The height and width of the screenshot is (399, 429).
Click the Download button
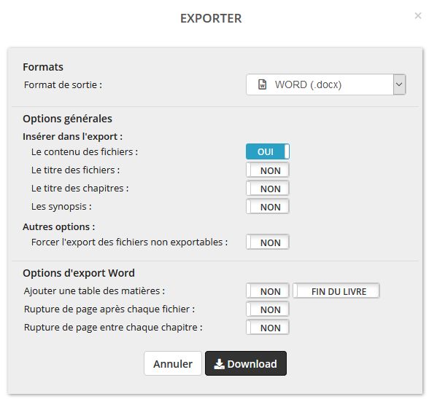pos(246,363)
